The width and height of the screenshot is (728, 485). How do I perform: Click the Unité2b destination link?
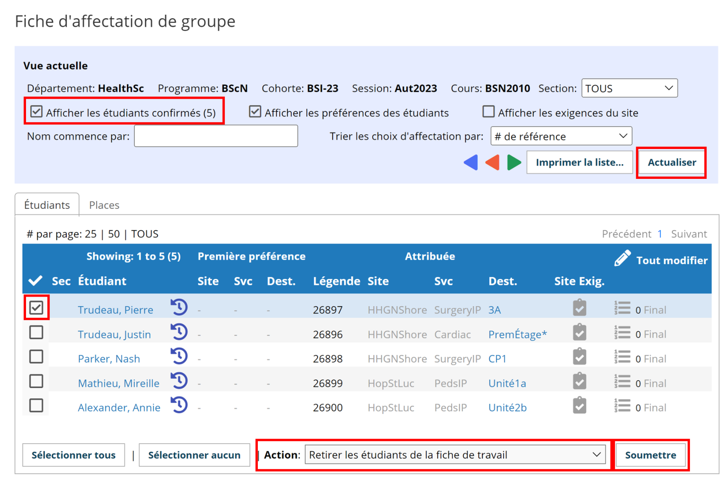click(x=507, y=407)
